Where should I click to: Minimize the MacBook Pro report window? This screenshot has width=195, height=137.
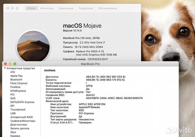tap(10, 64)
